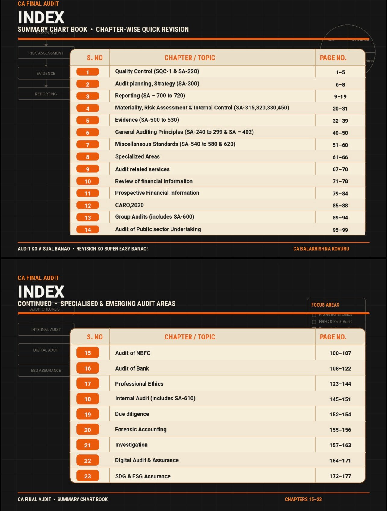Select page range '61–66'
This screenshot has width=387, height=511.
(x=340, y=157)
